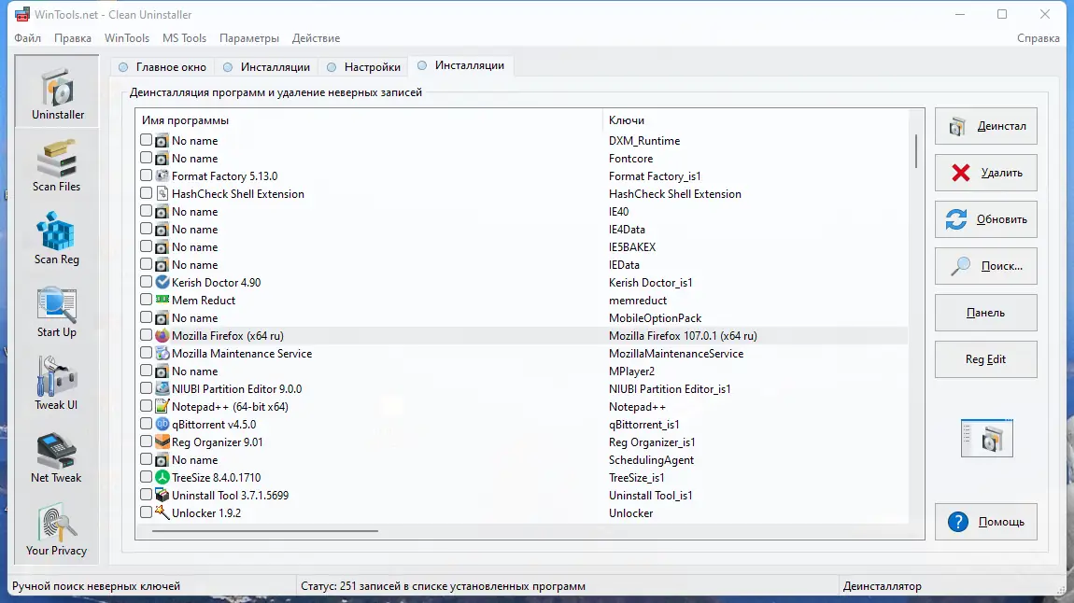Check the TreeSize 8.4.0.1710 checkbox
This screenshot has width=1074, height=603.
(146, 476)
